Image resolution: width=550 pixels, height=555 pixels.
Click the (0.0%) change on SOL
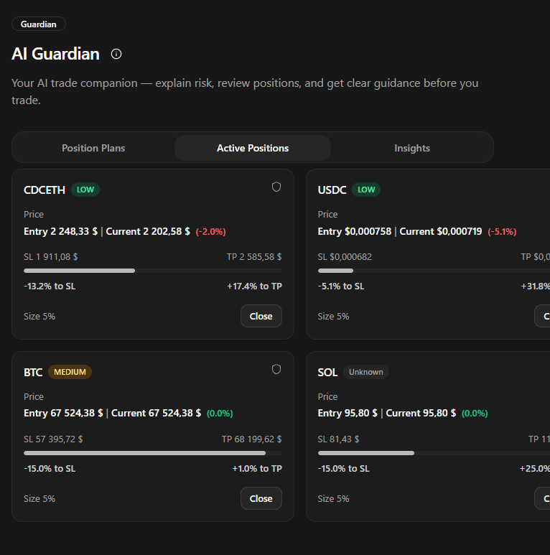tap(475, 414)
